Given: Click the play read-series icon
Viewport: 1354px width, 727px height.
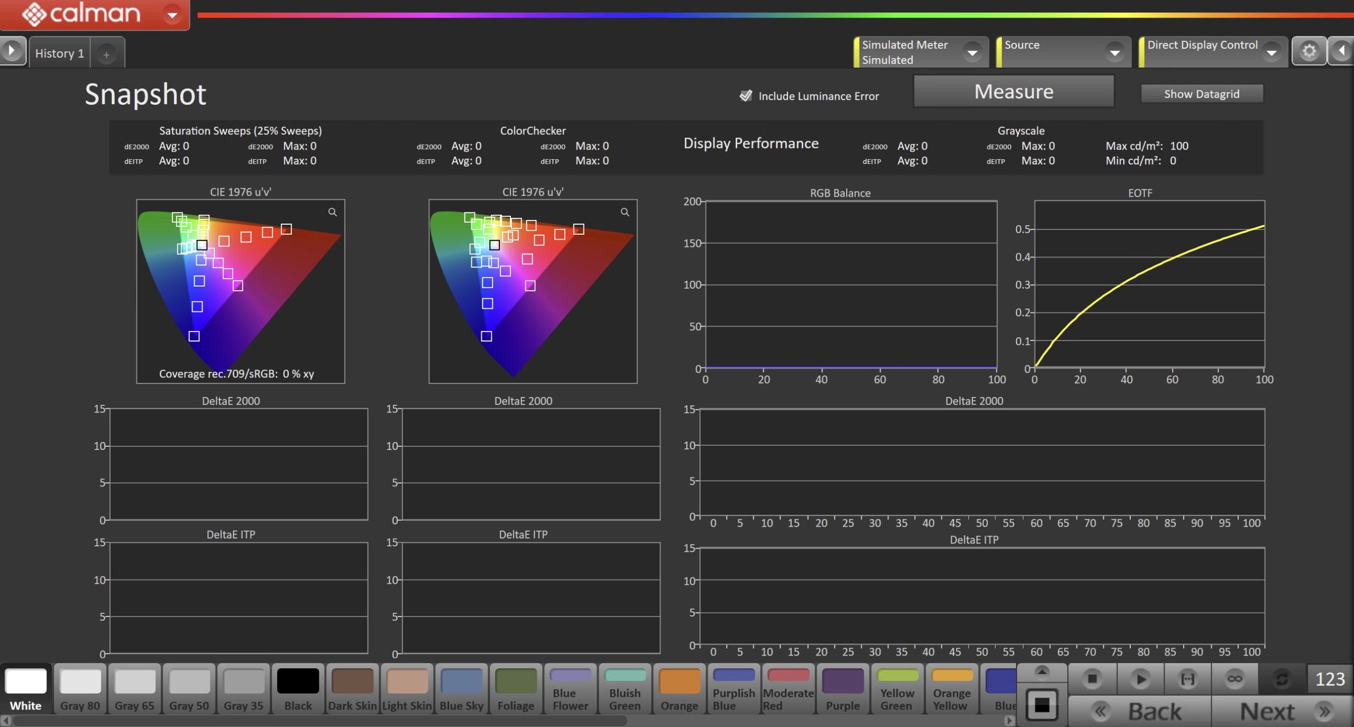Looking at the screenshot, I should click(1140, 679).
